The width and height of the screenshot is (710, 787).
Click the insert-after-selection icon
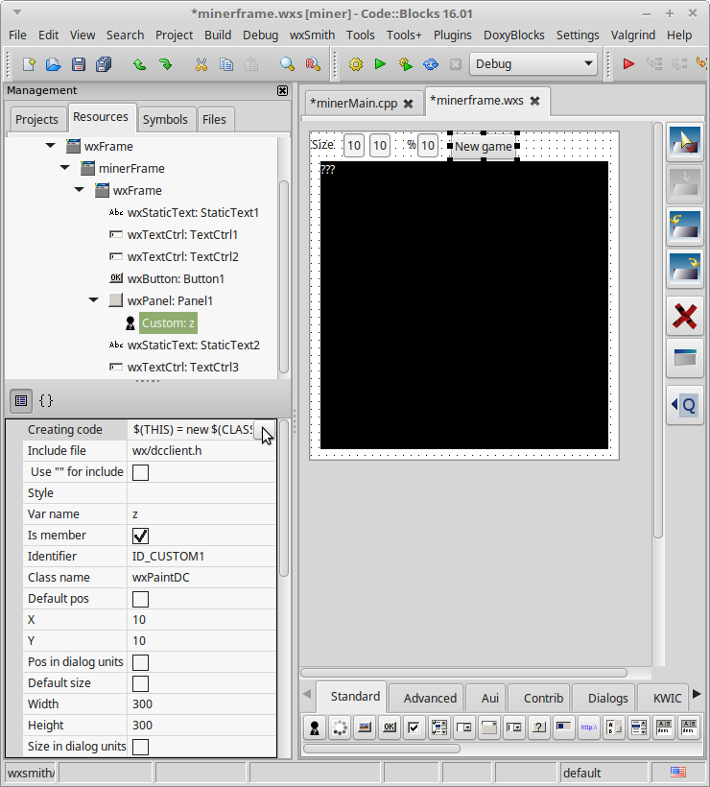point(685,270)
